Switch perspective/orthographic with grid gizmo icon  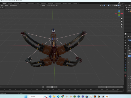click(x=122, y=27)
